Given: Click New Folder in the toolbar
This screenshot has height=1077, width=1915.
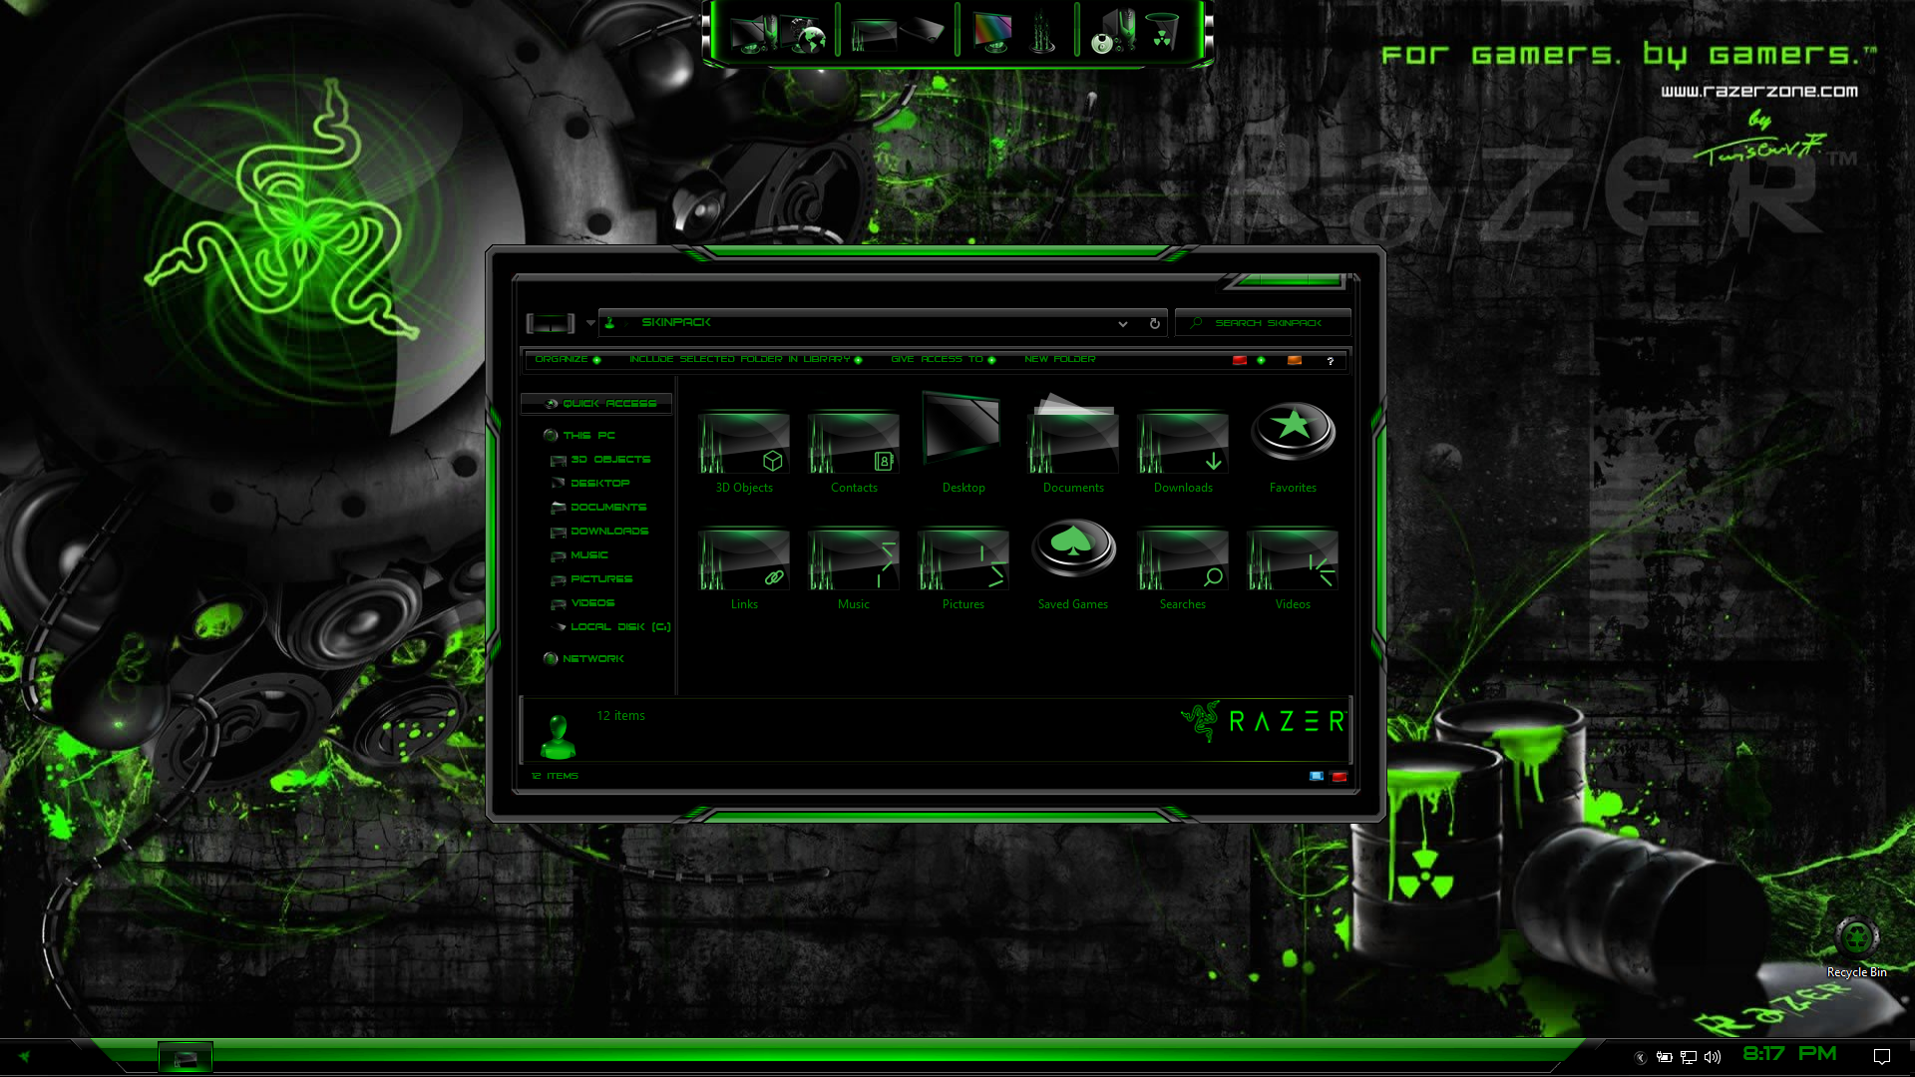Looking at the screenshot, I should (1059, 359).
